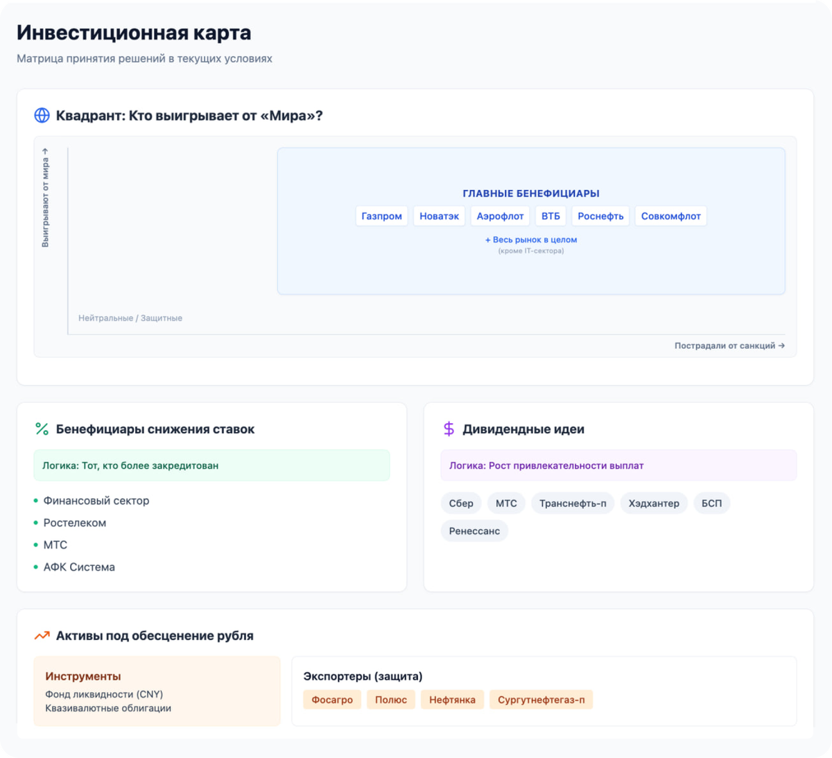Viewport: 832px width, 758px height.
Task: Select the Транснефть-п dividend tag
Action: click(573, 503)
